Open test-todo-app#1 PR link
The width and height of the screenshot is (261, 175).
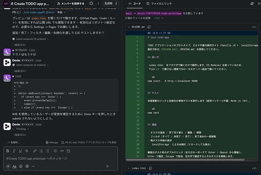click(35, 12)
